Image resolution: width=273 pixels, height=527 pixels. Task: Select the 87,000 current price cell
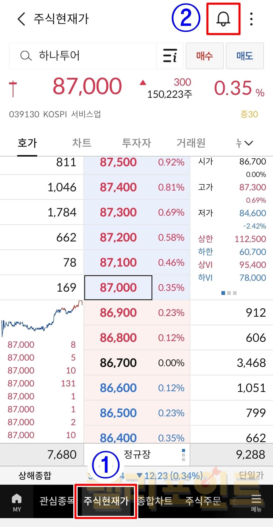pos(118,288)
